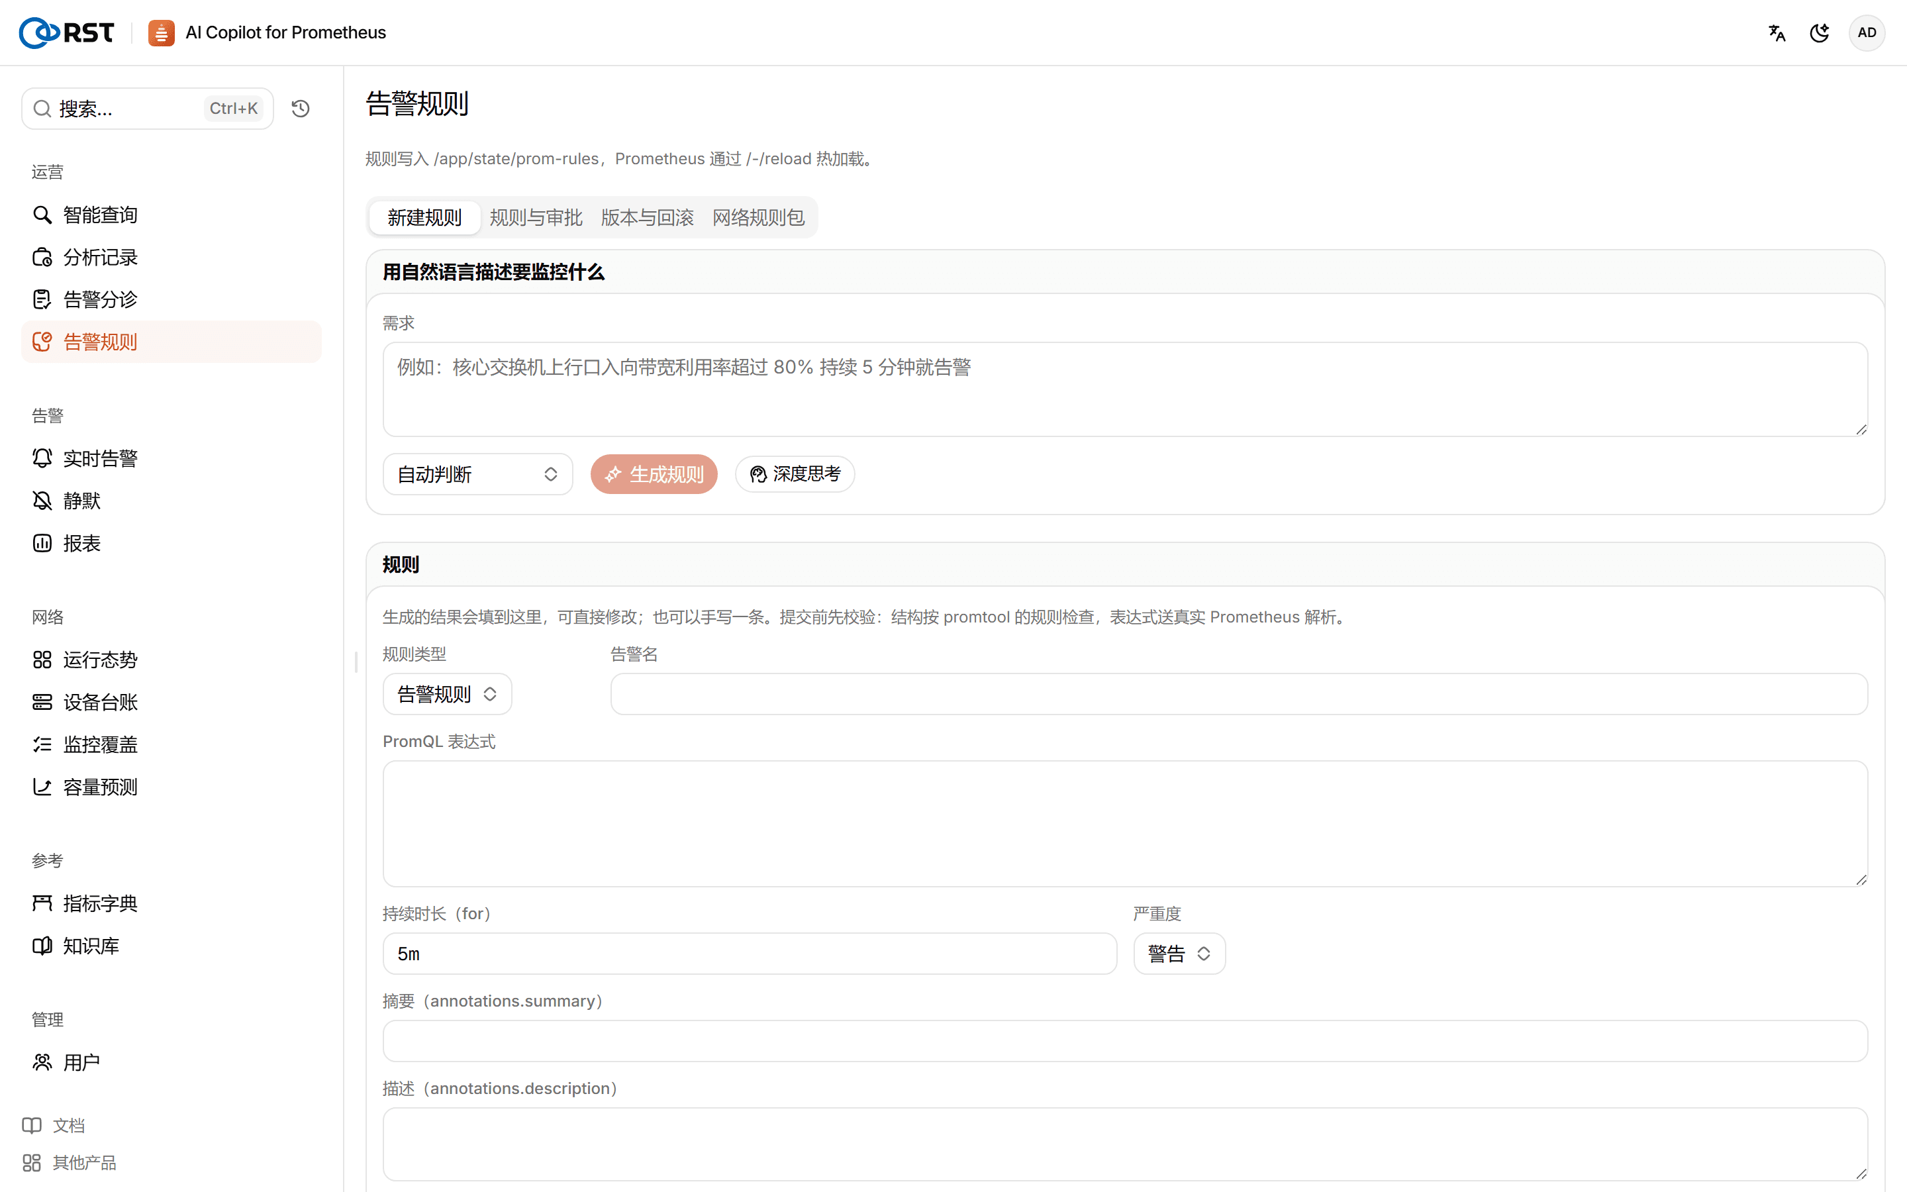Screen dimensions: 1907x1192
Task: Open the 文档 docs link
Action: 54,1125
